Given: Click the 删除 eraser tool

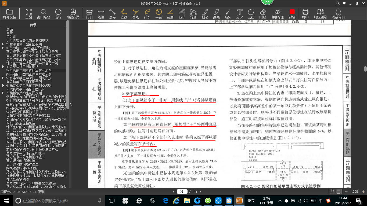Looking at the screenshot, I should pos(262,13).
